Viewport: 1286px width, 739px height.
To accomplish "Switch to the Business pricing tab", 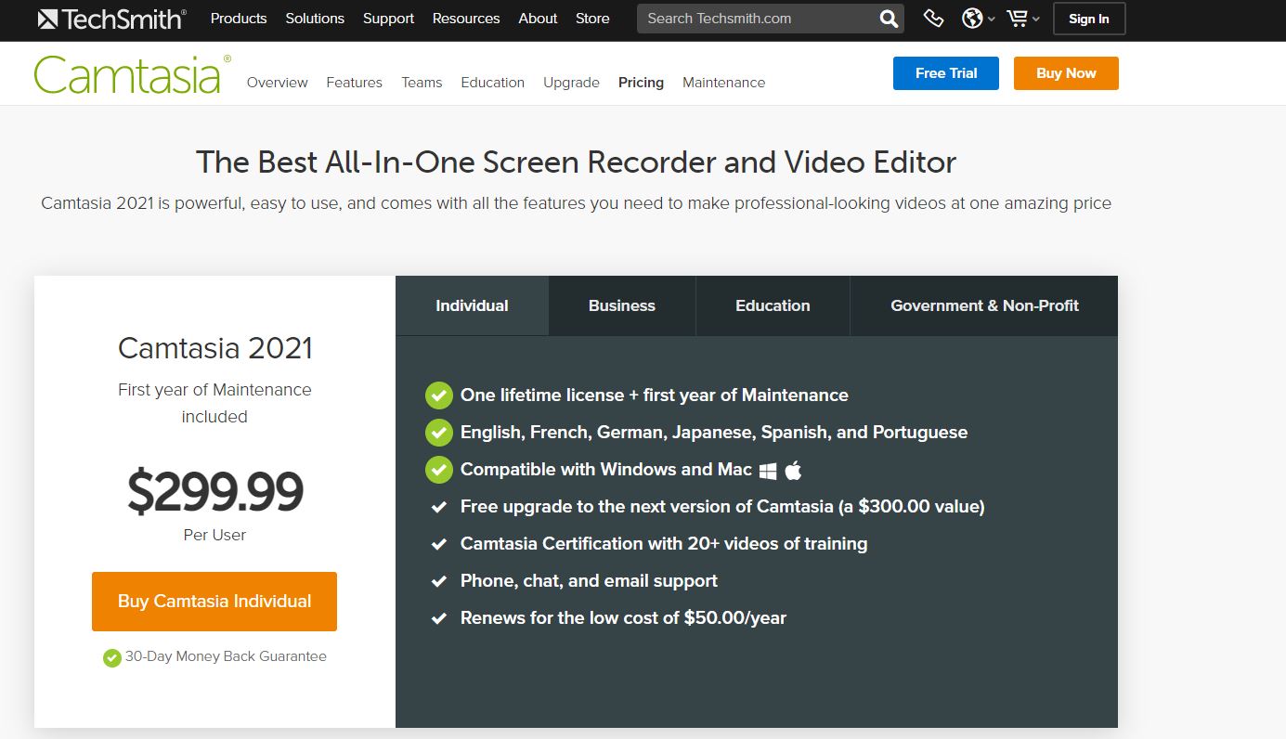I will click(622, 305).
